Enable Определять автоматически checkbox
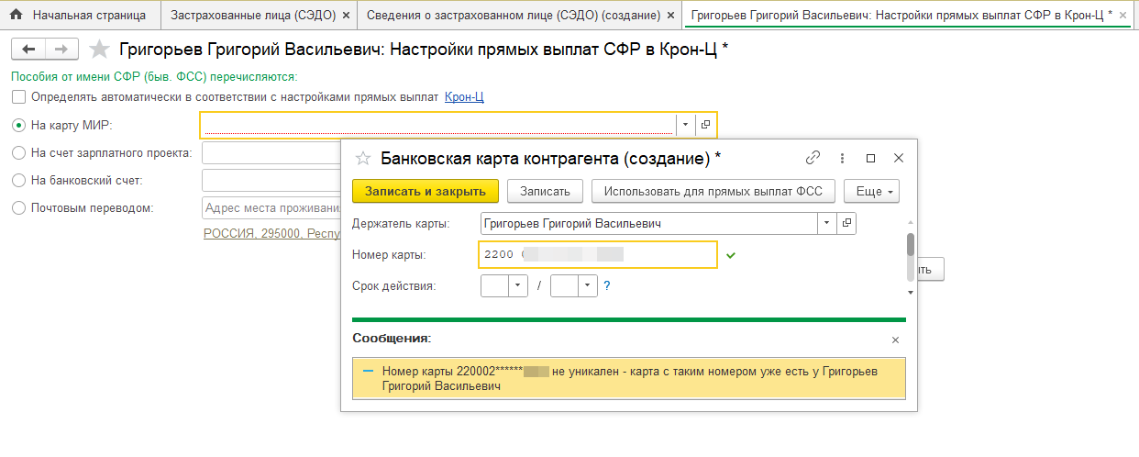 (18, 96)
